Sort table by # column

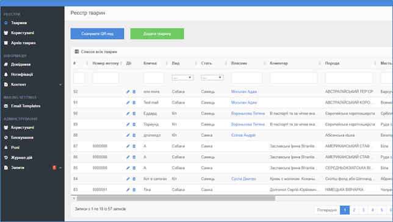click(87, 63)
